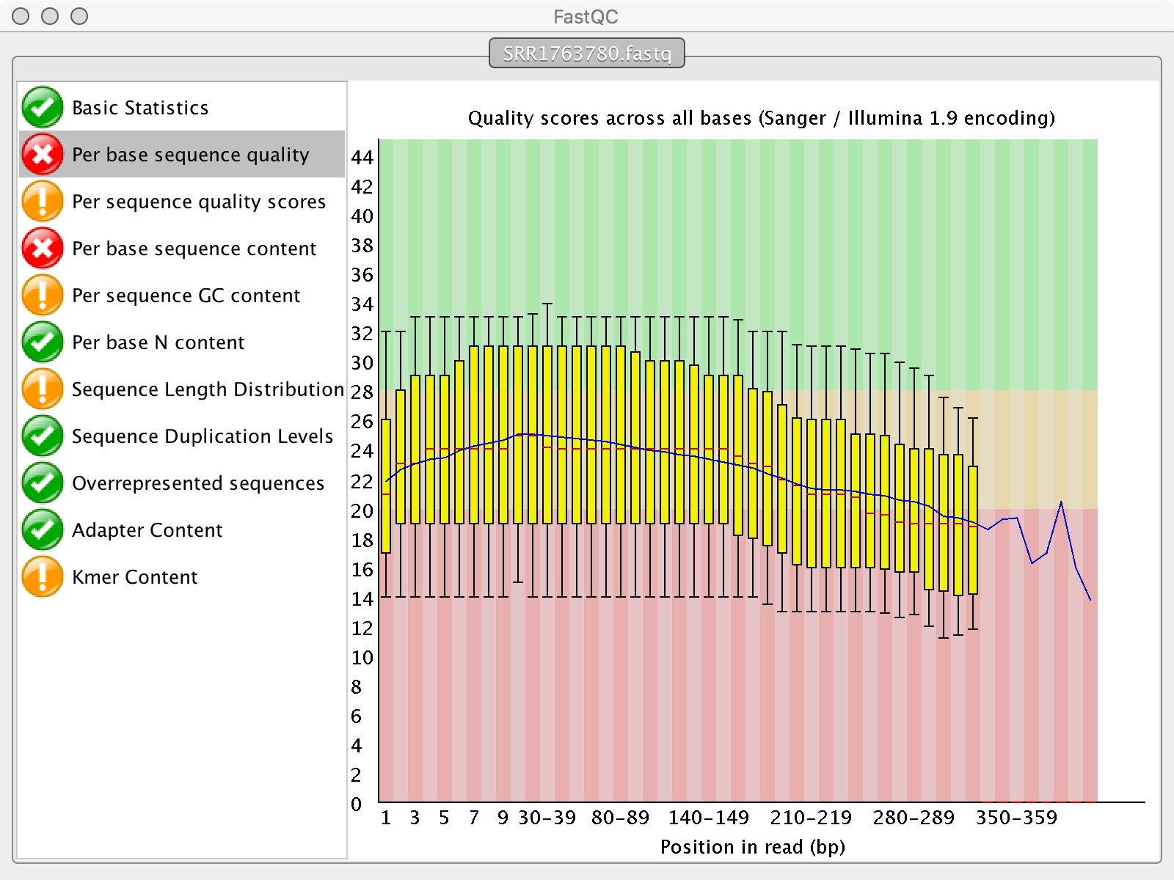Click the green check icon beside Basic Statistics
Viewport: 1174px width, 880px height.
click(x=43, y=107)
